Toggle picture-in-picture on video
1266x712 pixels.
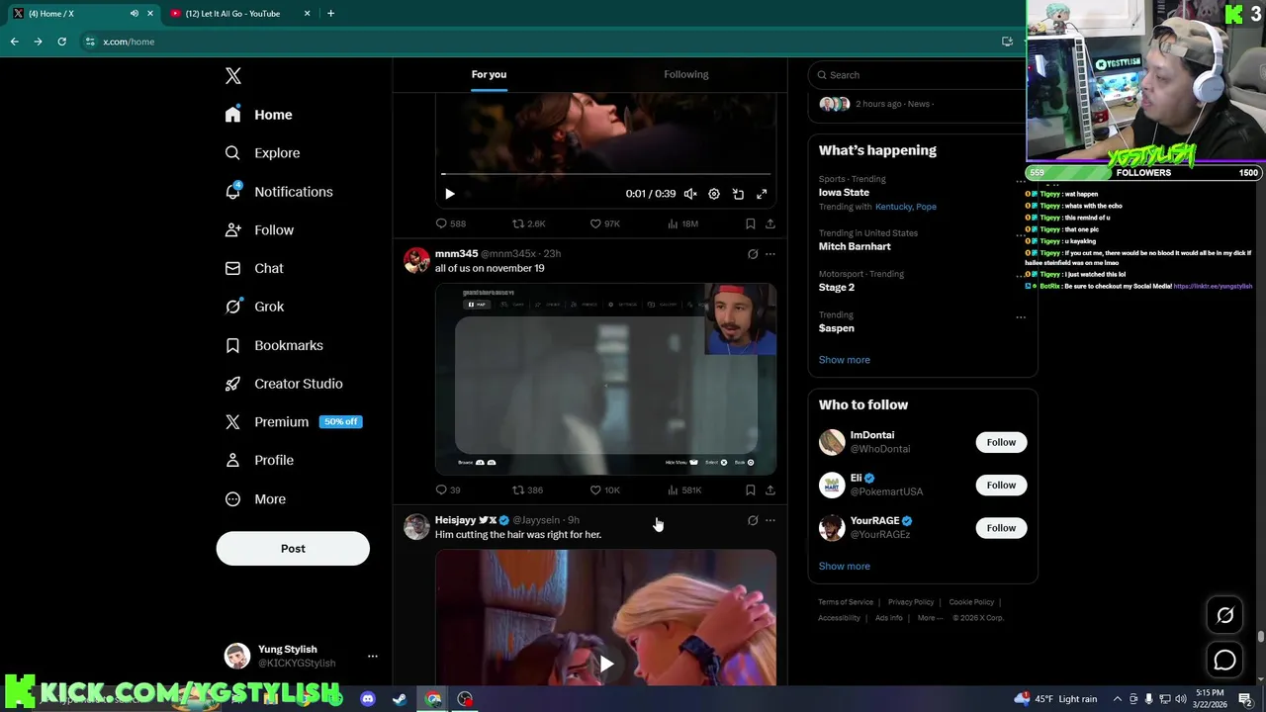pyautogui.click(x=738, y=194)
